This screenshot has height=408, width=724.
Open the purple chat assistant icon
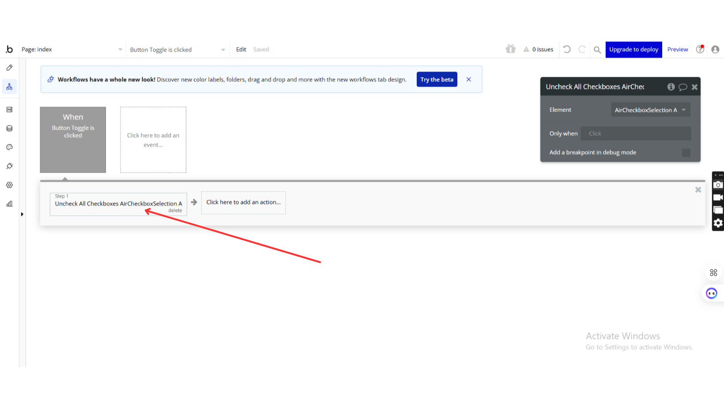pos(712,293)
